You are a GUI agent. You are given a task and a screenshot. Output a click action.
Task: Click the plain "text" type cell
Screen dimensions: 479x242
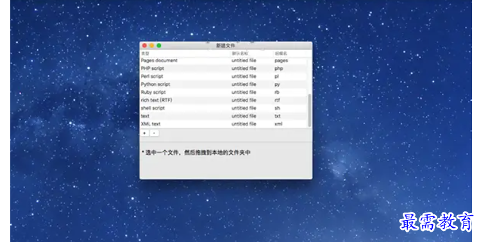[x=145, y=116]
